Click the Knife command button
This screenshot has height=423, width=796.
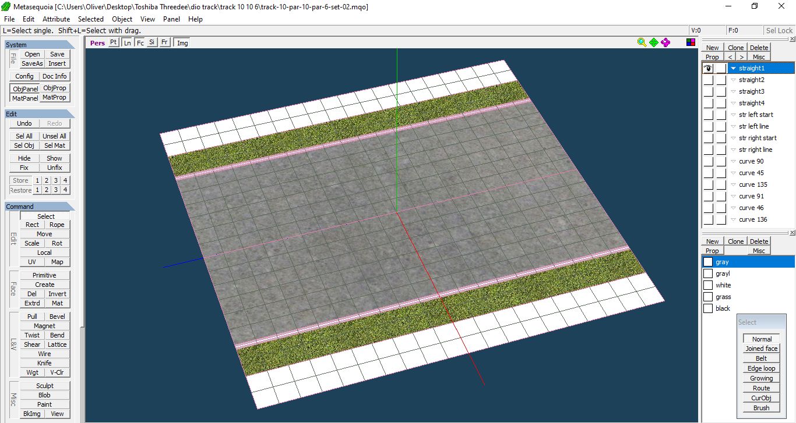coord(44,363)
